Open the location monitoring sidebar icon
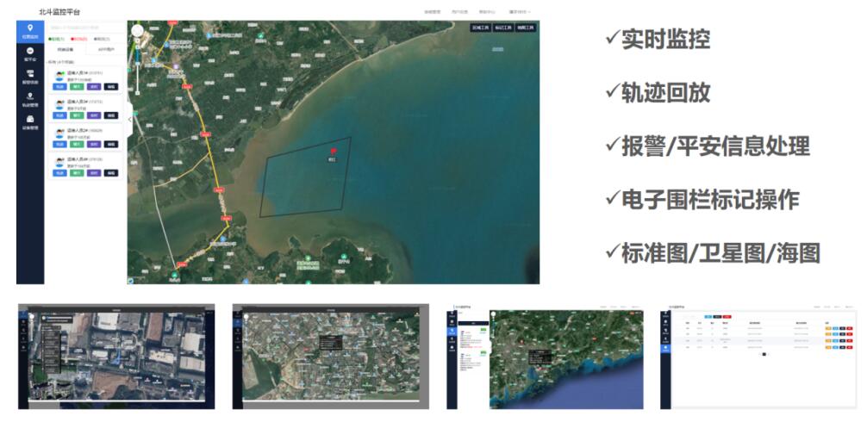The image size is (867, 422). click(30, 31)
